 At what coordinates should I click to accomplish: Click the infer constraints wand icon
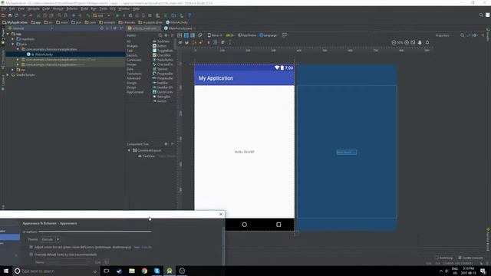201,42
